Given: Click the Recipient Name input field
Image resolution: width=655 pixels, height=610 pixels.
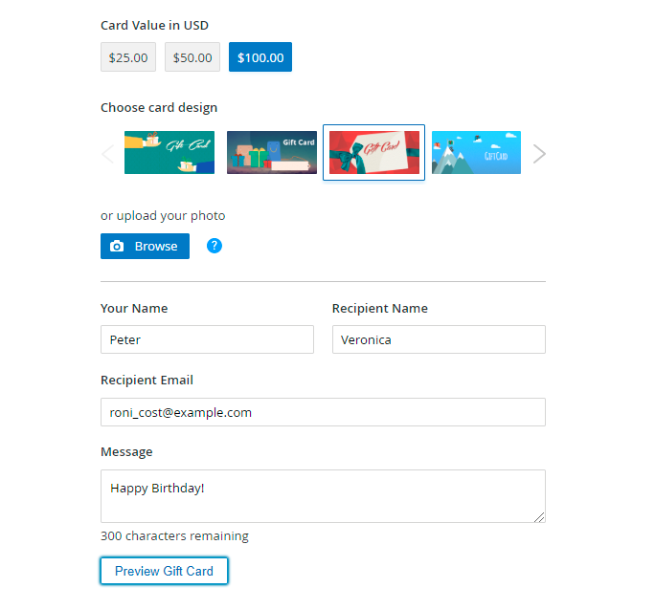Looking at the screenshot, I should tap(439, 339).
